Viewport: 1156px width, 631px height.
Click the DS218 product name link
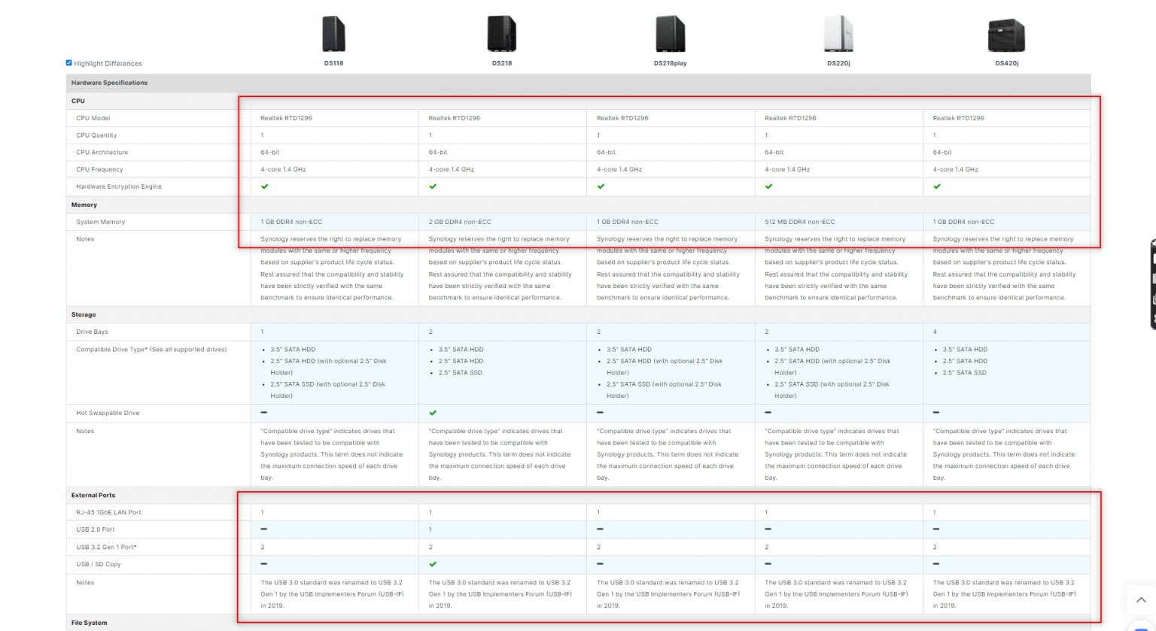point(501,63)
